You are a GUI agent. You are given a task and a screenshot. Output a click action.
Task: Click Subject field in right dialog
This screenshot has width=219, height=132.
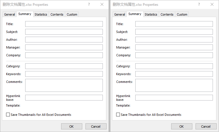174,32
